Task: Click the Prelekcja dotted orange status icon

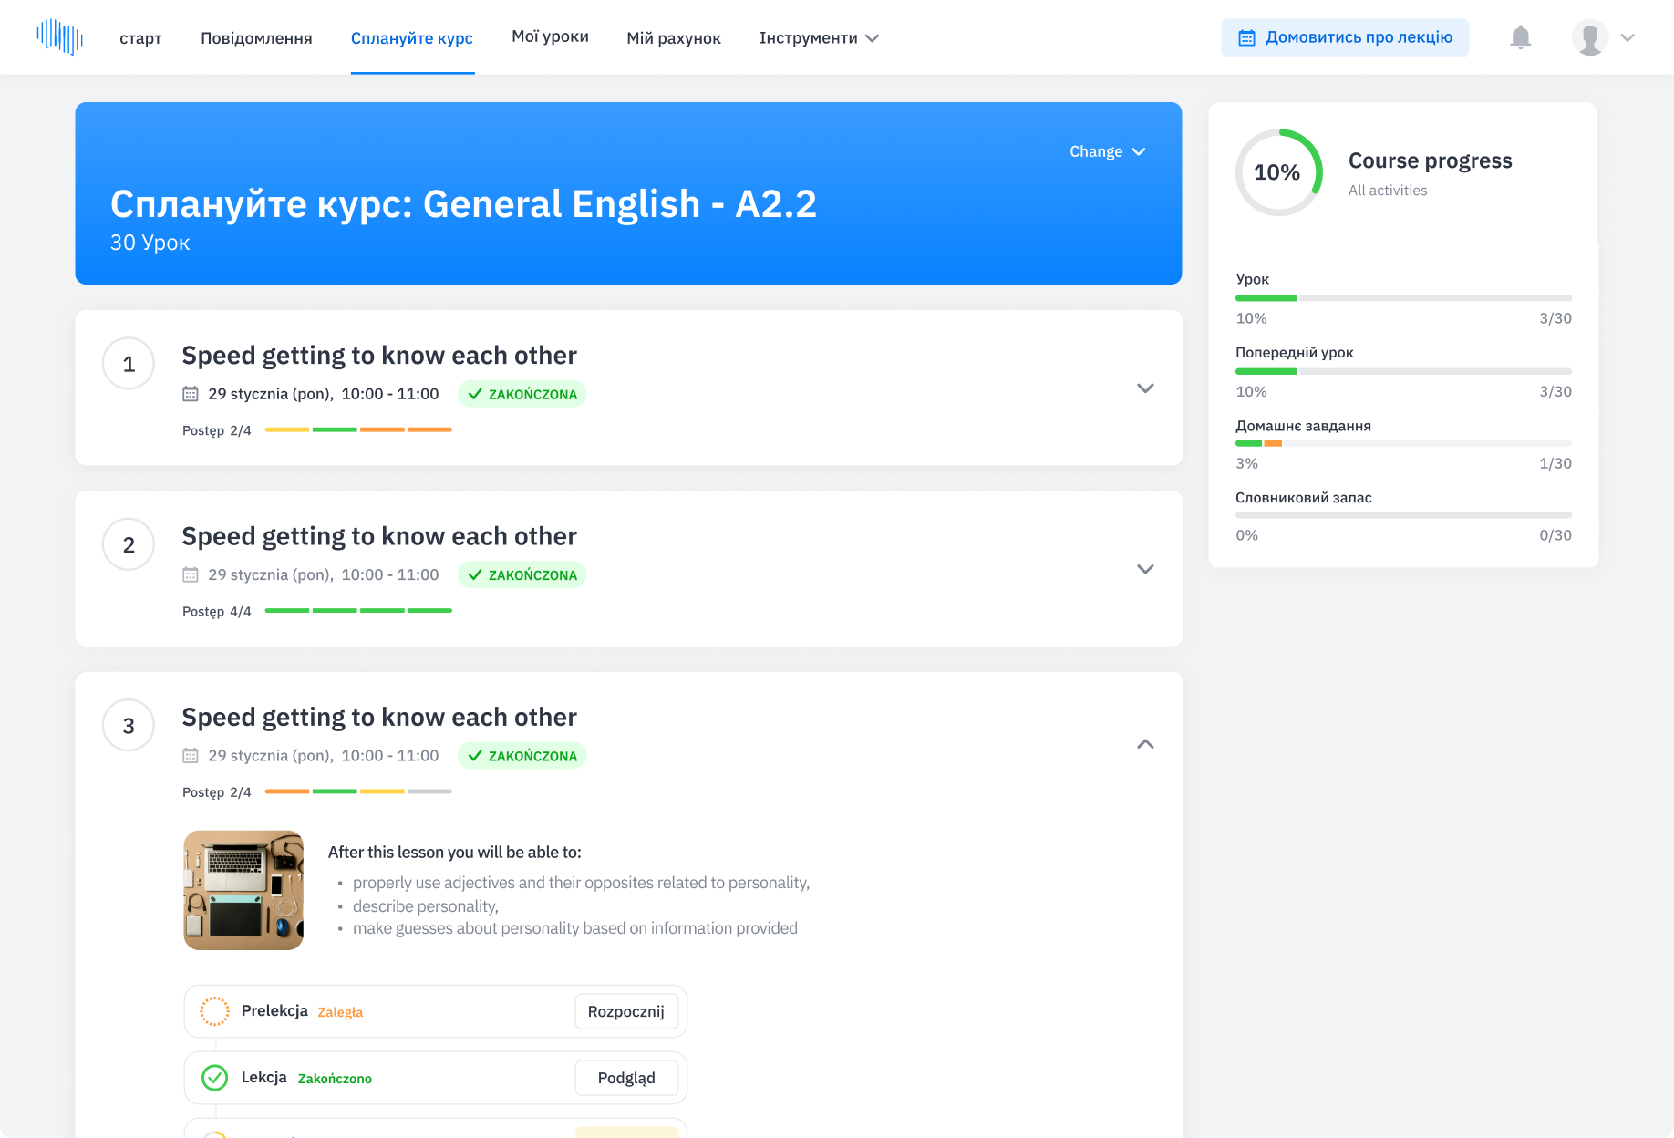Action: tap(214, 1011)
